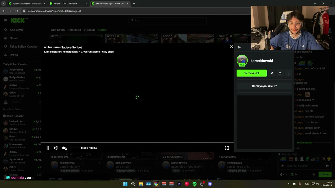
Task: Download the clip
Action: pos(280,73)
